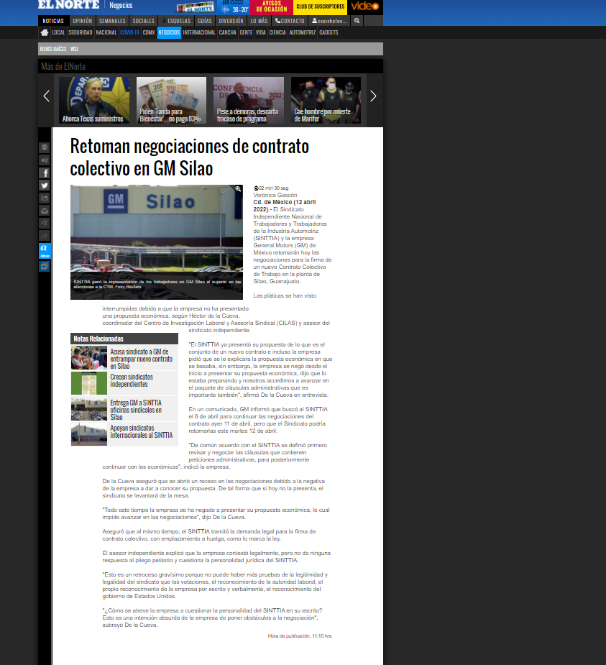Image resolution: width=606 pixels, height=665 pixels.
Task: Open the WSJ subsection
Action: 74,49
